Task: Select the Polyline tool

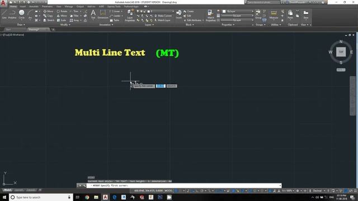Action: tap(12, 14)
